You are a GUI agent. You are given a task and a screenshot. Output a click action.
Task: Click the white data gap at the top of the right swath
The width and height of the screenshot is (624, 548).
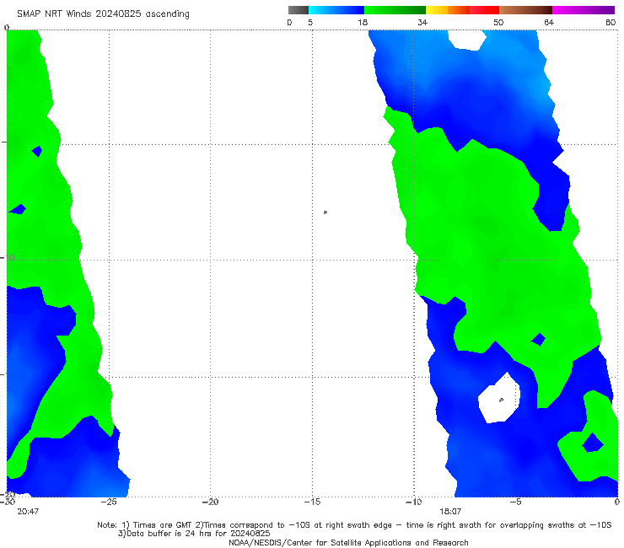click(x=467, y=40)
